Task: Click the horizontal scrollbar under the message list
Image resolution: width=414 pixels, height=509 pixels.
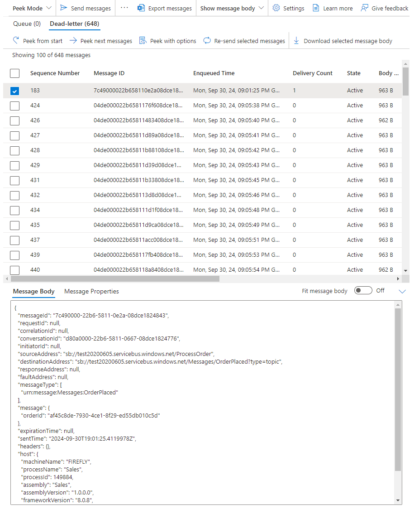Action: coord(113,279)
